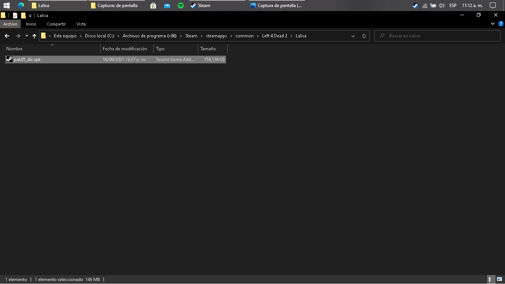The width and height of the screenshot is (505, 284).
Task: Switch to large icons view in status bar
Action: 499,280
